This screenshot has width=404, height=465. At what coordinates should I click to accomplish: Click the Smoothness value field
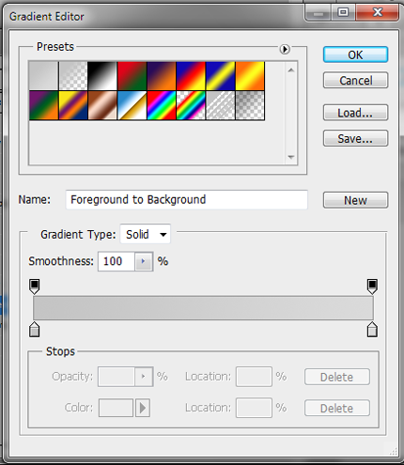point(117,261)
